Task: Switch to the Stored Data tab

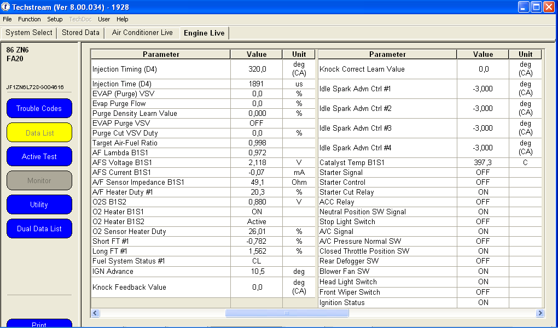Action: point(80,33)
